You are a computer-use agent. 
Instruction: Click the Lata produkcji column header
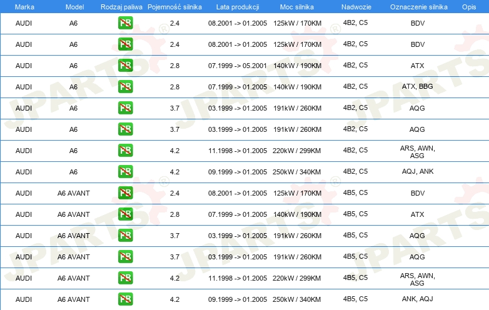point(237,6)
